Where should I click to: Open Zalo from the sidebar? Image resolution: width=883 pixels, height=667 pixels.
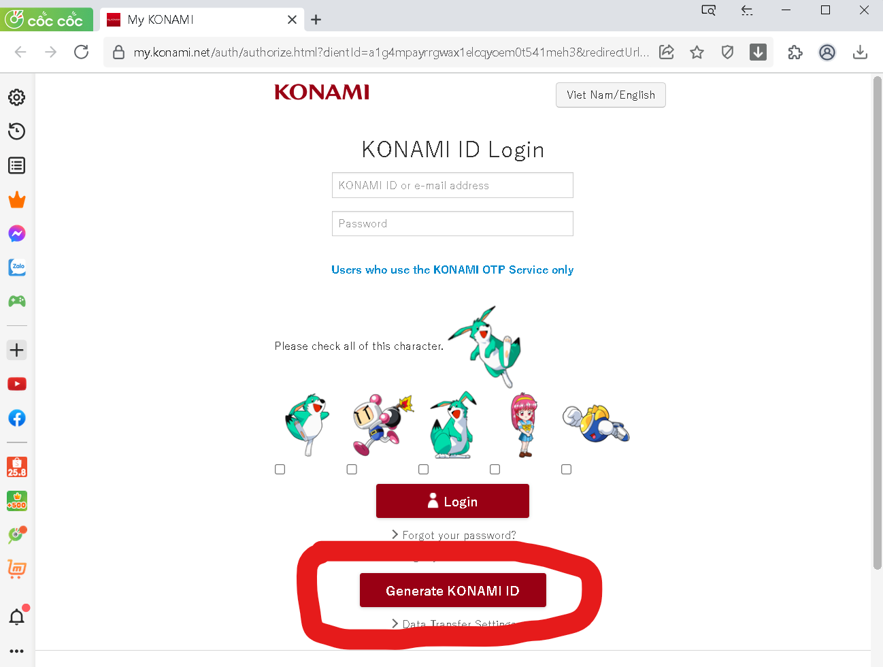point(17,267)
